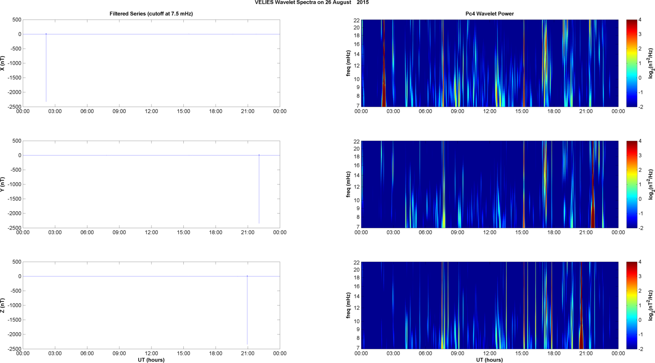The image size is (655, 363).
Task: Click the X series spike near 02:00
Action: [46, 68]
